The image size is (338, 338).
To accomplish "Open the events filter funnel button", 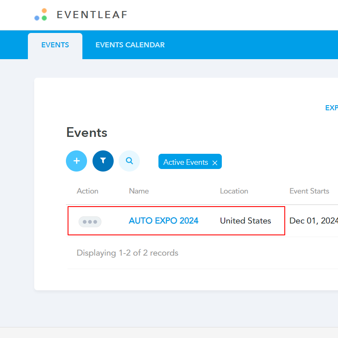I will point(103,161).
